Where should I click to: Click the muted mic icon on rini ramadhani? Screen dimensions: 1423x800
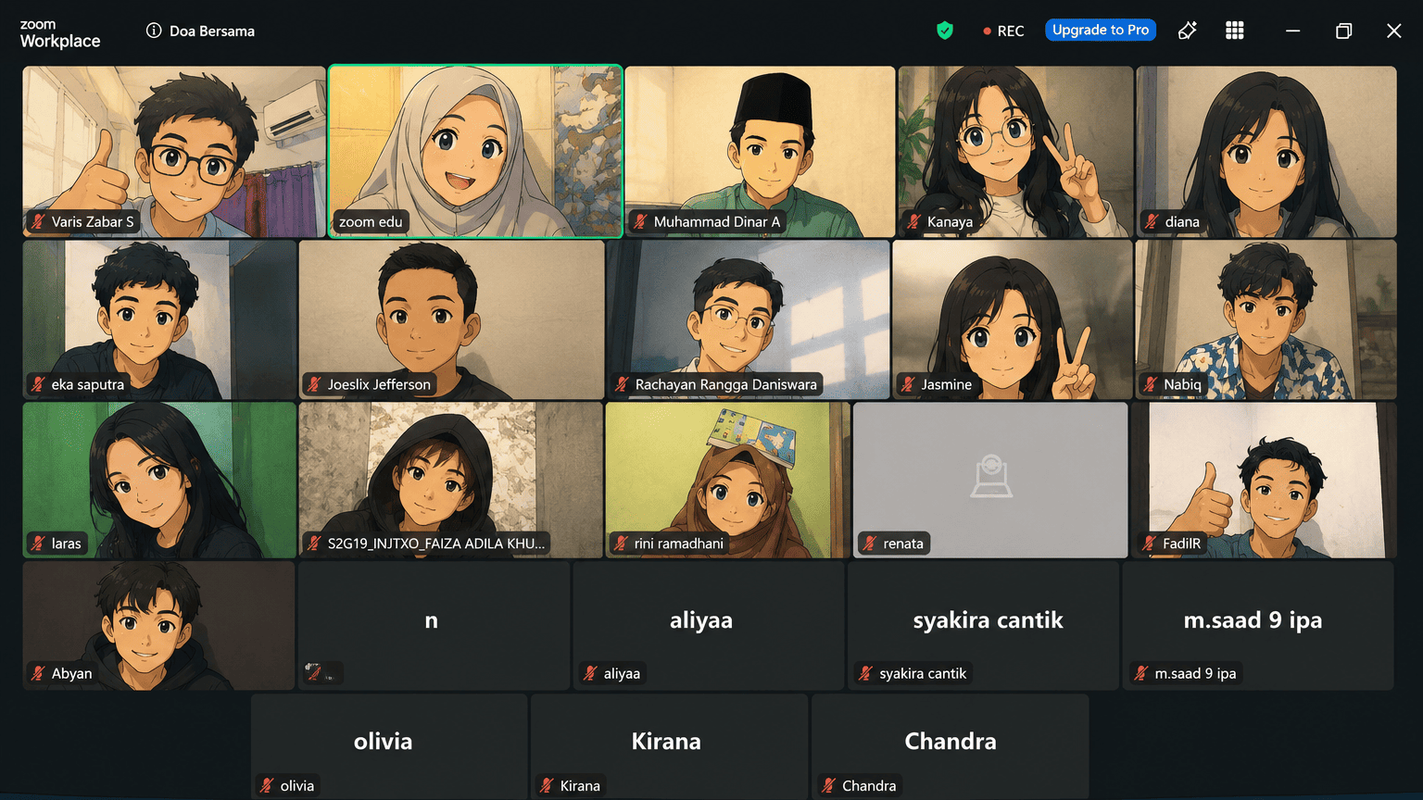[x=621, y=544]
